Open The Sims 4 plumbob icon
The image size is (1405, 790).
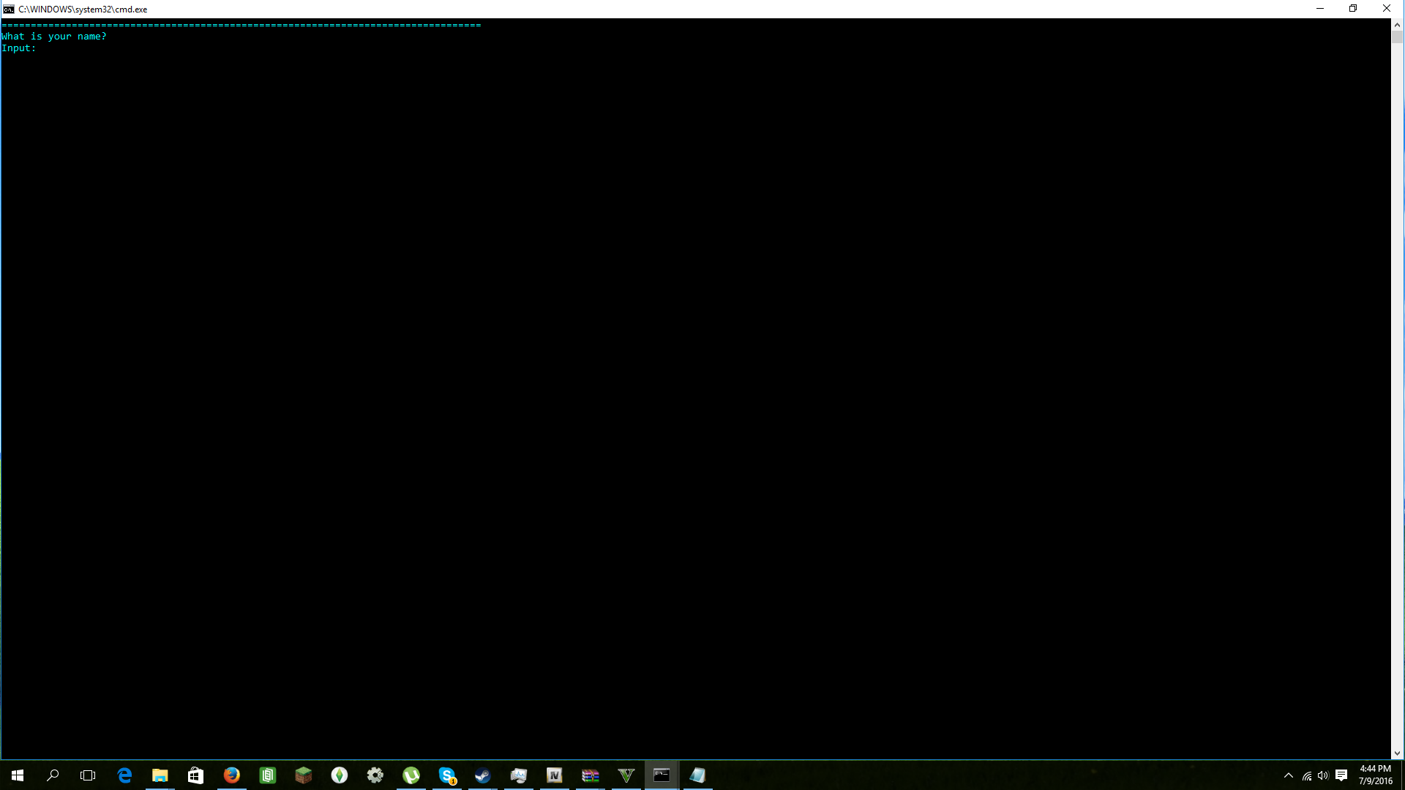coord(340,775)
